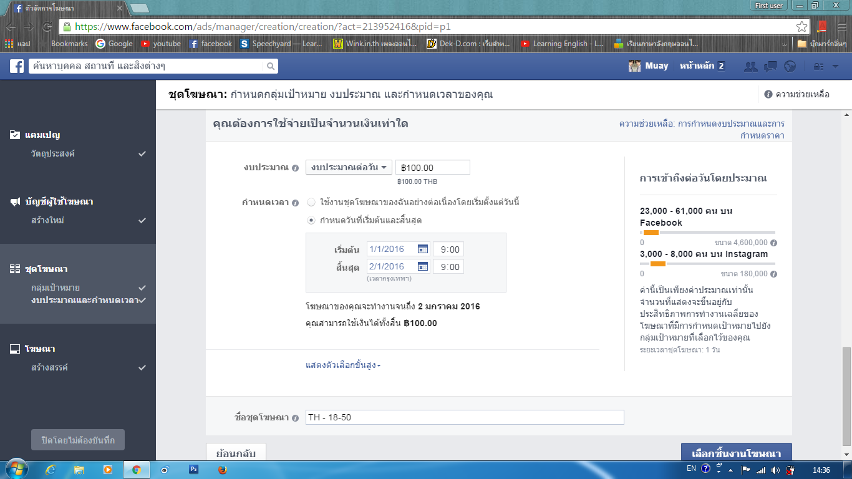
Task: Open the calendar icon for เริ่มต้น date
Action: (x=423, y=249)
